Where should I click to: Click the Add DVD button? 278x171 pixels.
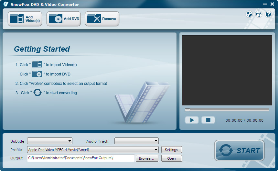pos(64,19)
